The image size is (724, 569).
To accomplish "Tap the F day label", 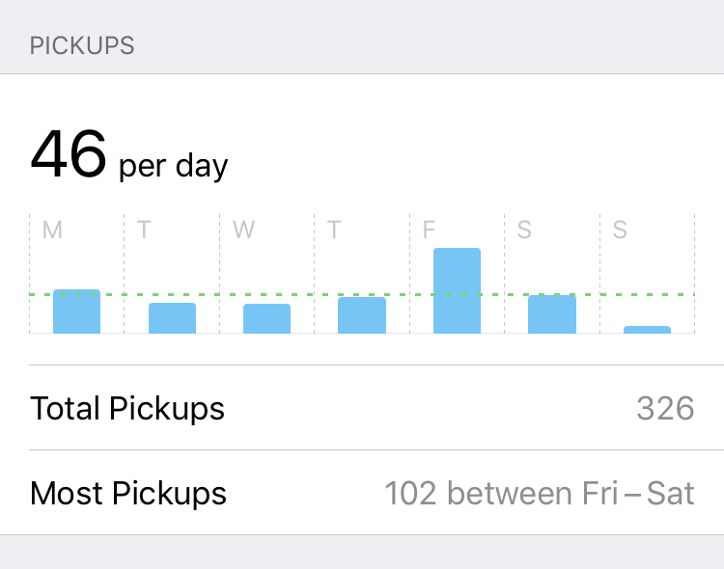I will (x=429, y=230).
